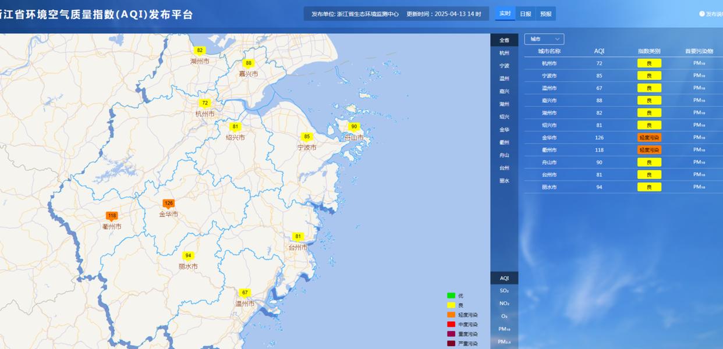Screen dimensions: 723x349
Task: Click the Lishui AQI 94 map marker
Action: click(x=188, y=256)
